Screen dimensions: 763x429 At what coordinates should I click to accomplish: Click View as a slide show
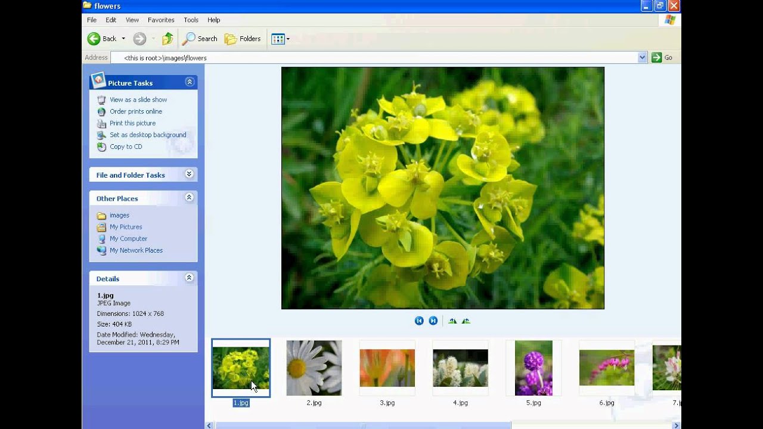[x=138, y=100]
